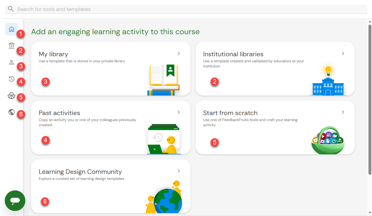This screenshot has width=372, height=216.
Task: Expand the Past activities chevron
Action: pyautogui.click(x=179, y=112)
